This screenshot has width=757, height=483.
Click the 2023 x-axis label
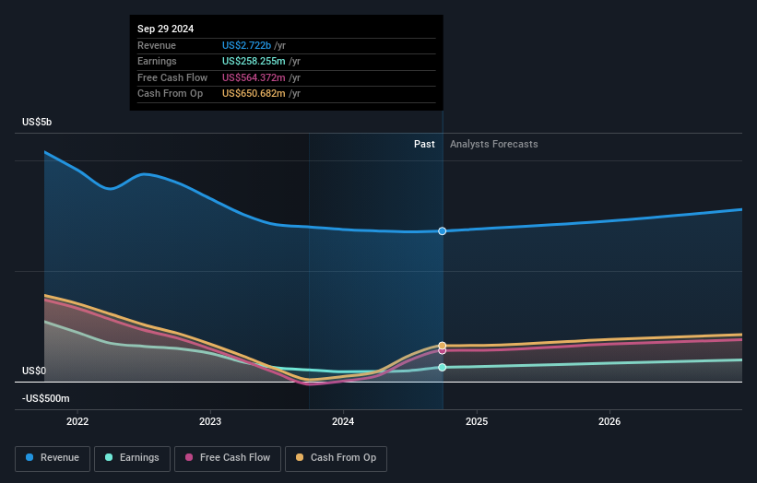pos(210,421)
